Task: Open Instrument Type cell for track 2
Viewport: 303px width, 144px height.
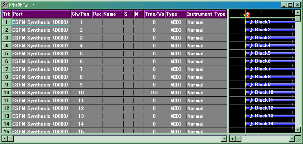Action: 206,30
